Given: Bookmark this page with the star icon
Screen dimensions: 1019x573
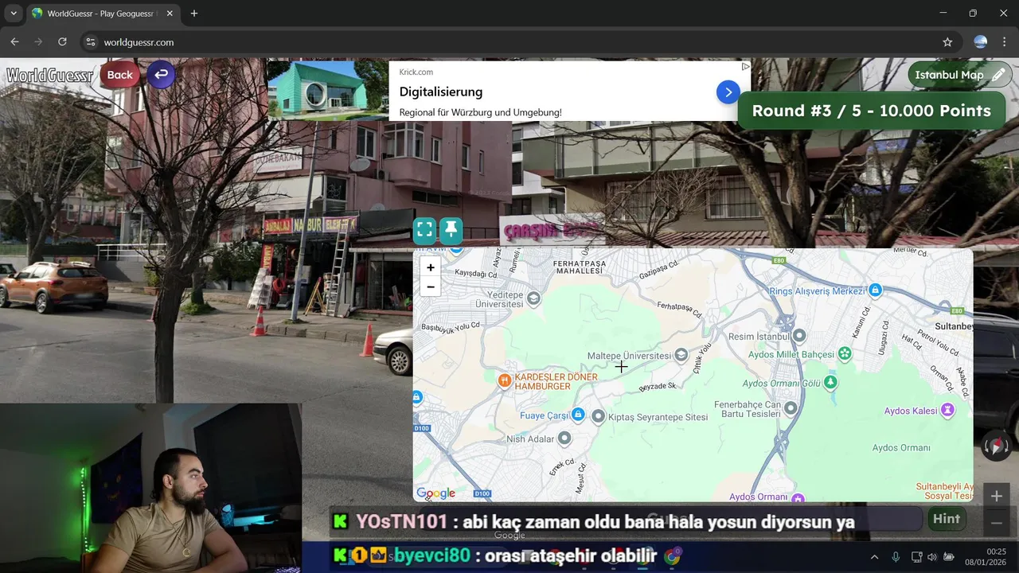Looking at the screenshot, I should (947, 42).
